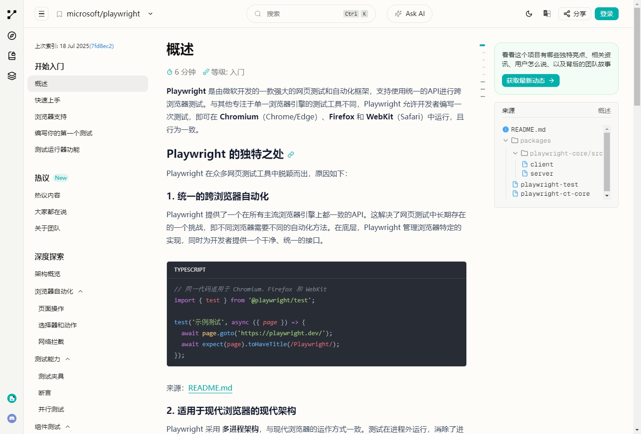The image size is (641, 434).
Task: Click the 概述 label in the 来源 panel
Action: pyautogui.click(x=604, y=111)
